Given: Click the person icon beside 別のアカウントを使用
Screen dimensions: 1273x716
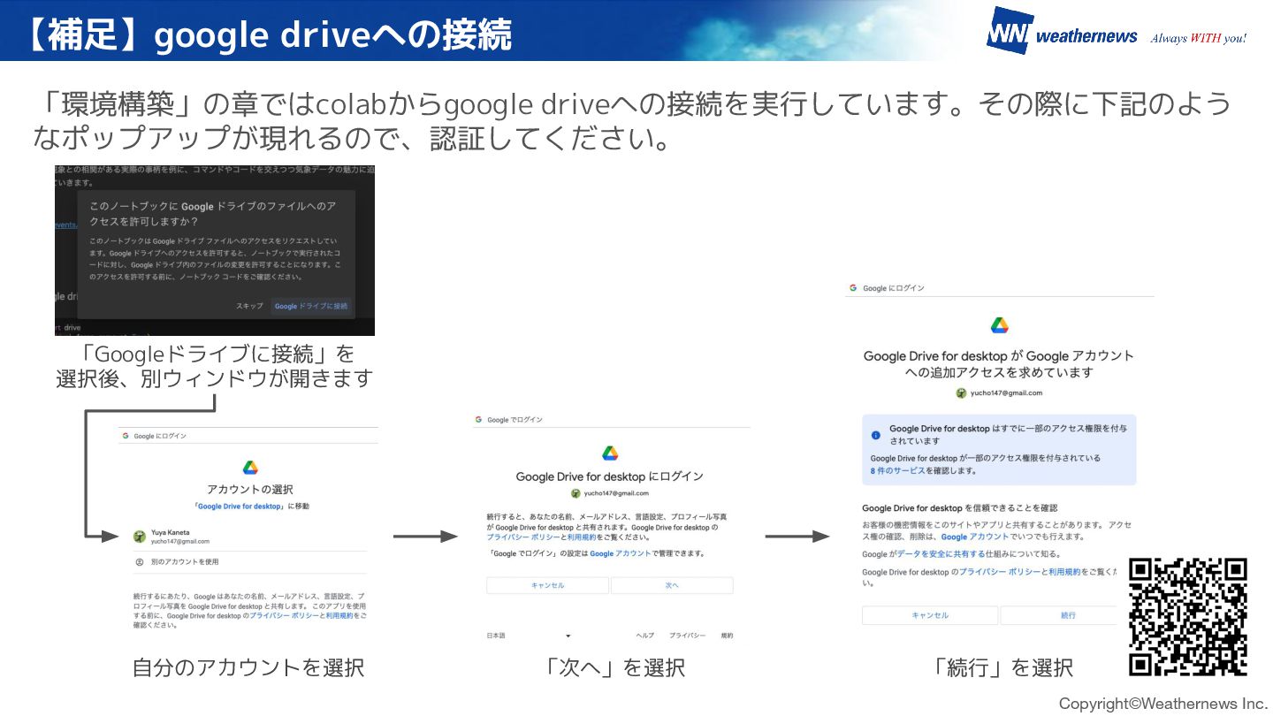Looking at the screenshot, I should pyautogui.click(x=140, y=562).
